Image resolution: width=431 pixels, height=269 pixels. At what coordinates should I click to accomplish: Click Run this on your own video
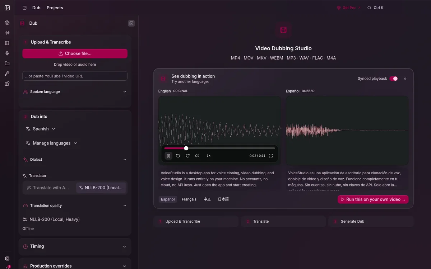point(373,199)
